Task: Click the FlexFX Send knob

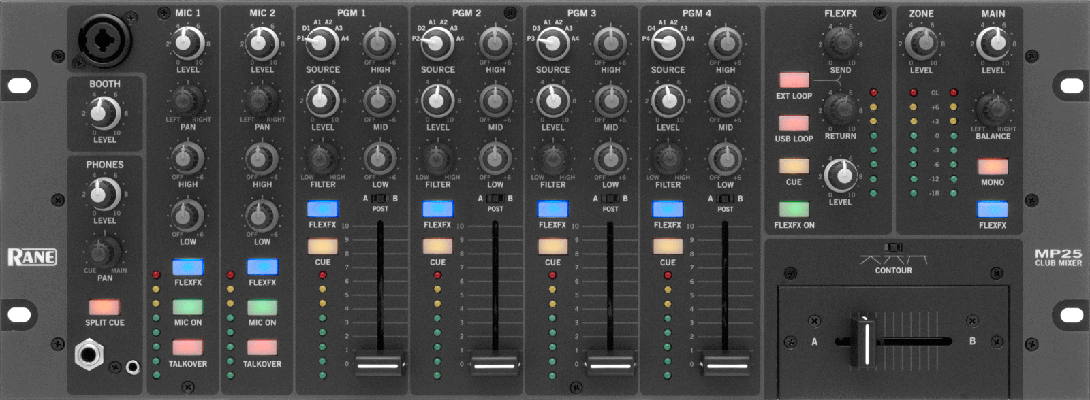Action: pos(840,44)
